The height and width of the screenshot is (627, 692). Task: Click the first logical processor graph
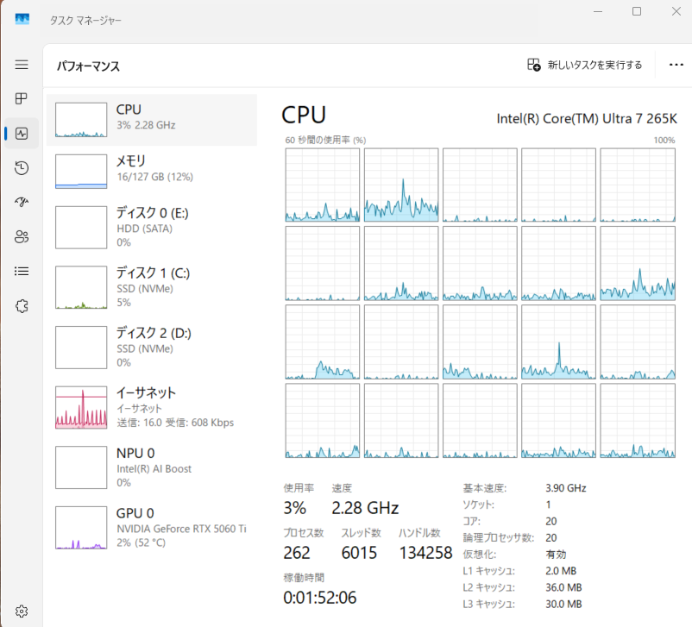(322, 185)
